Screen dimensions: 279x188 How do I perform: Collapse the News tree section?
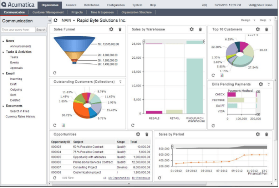click(x=3, y=41)
